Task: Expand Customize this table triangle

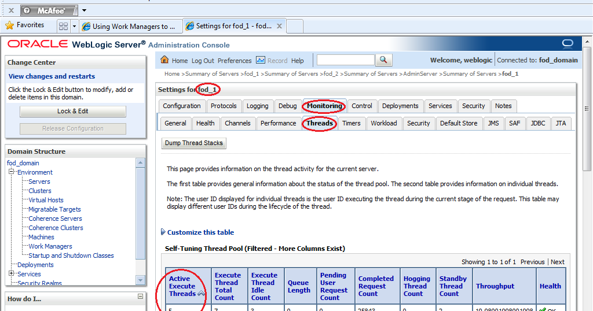Action: click(x=163, y=232)
